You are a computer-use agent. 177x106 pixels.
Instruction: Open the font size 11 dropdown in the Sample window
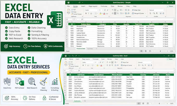[x=103, y=10]
